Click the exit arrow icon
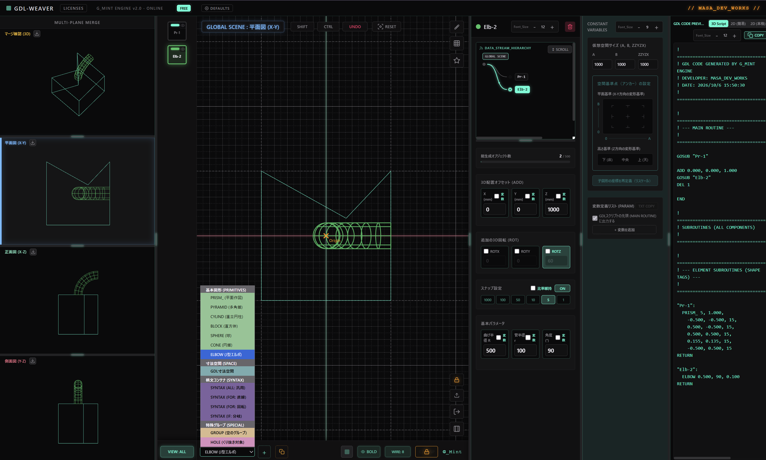The width and height of the screenshot is (766, 460). (456, 412)
